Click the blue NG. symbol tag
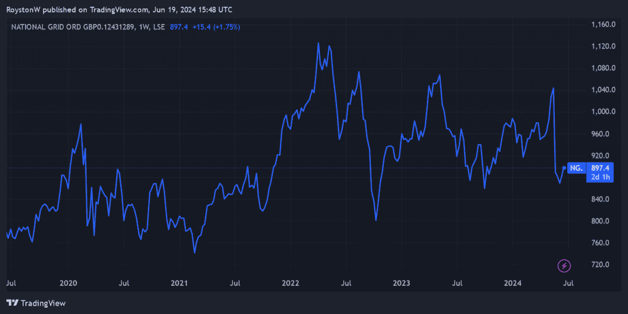 pos(576,168)
